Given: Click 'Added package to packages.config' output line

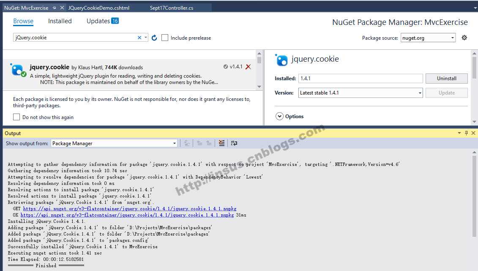Looking at the screenshot, I should pos(78,240).
